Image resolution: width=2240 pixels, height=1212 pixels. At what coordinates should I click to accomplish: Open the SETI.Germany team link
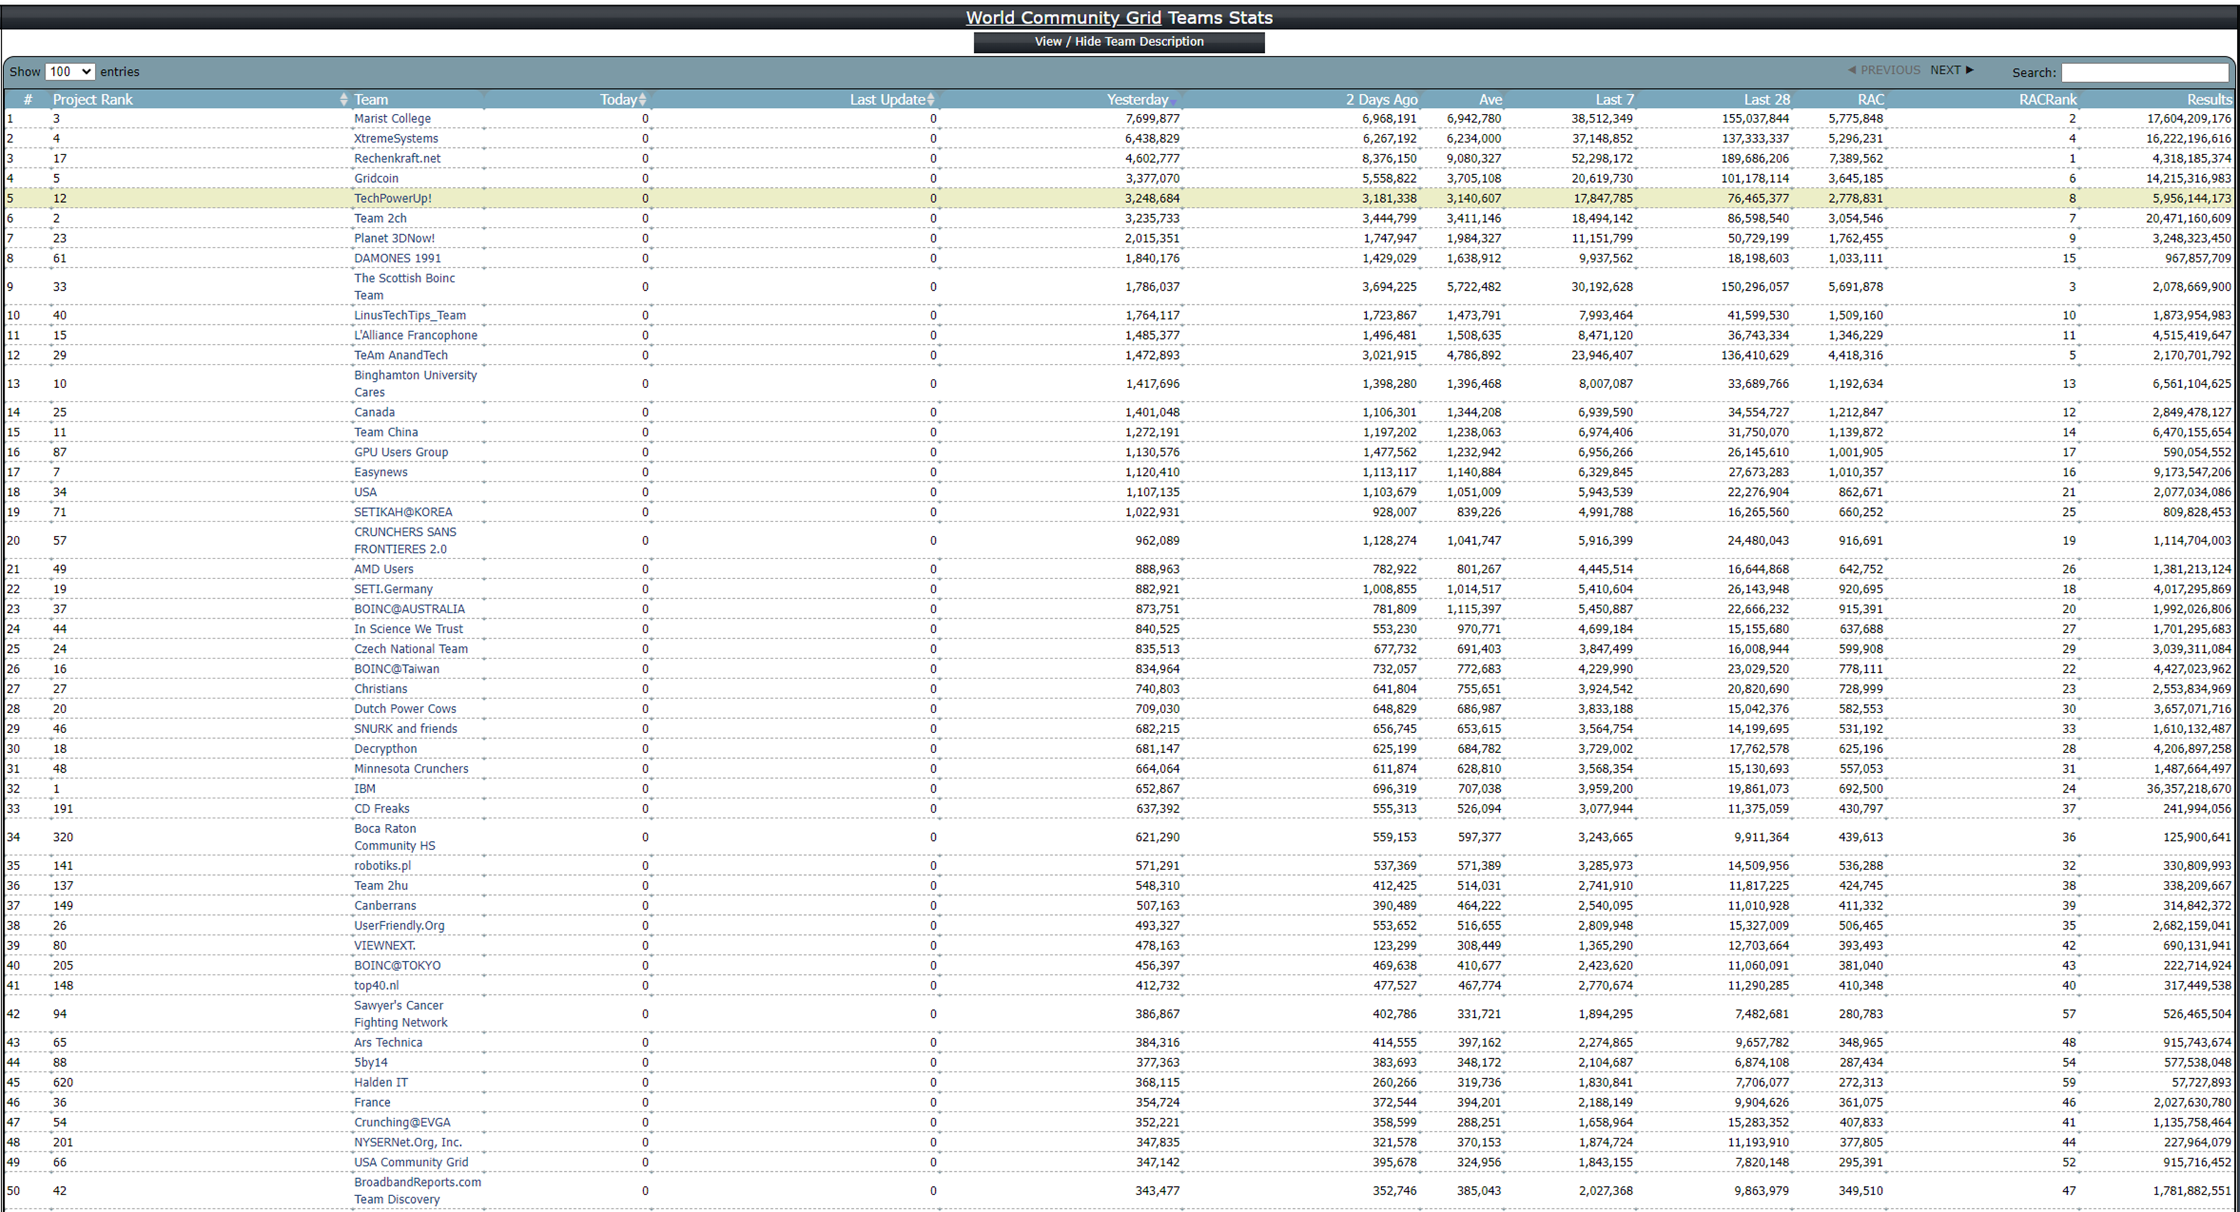click(393, 589)
